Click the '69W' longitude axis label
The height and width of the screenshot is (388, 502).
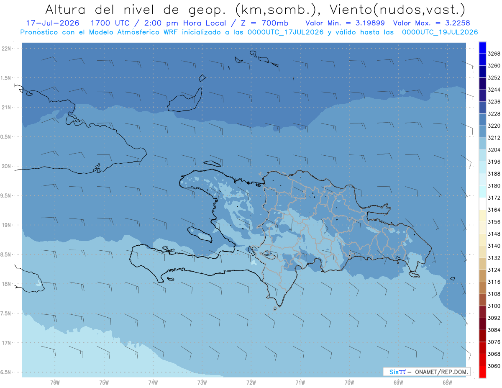[398, 383]
